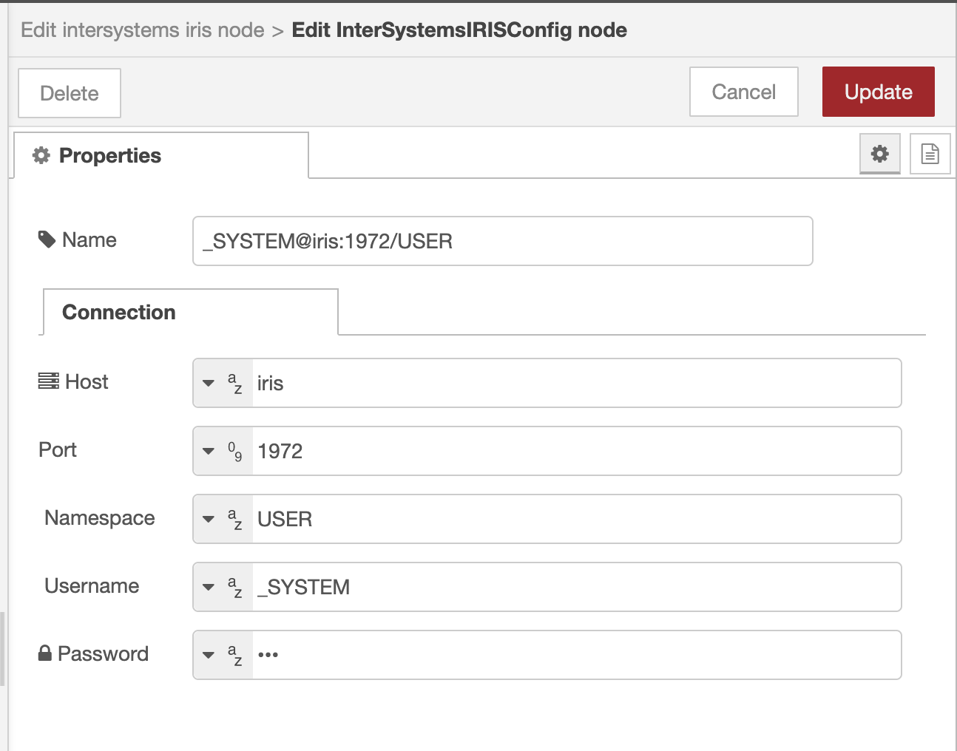Click the Properties tab gear icon

click(x=41, y=155)
